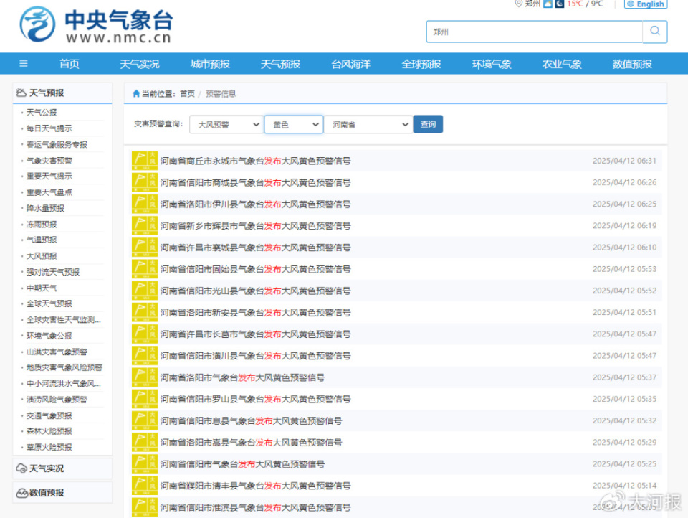Click 首页 breadcrumb link
688x518 pixels.
[187, 93]
